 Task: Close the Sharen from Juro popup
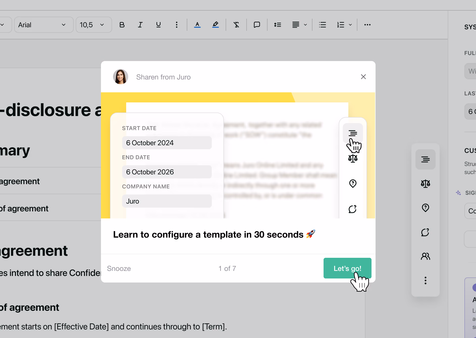pyautogui.click(x=363, y=77)
